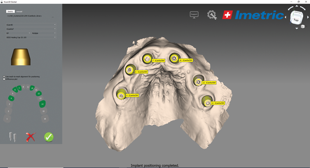Open the settings gear-wrench icon

(212, 15)
